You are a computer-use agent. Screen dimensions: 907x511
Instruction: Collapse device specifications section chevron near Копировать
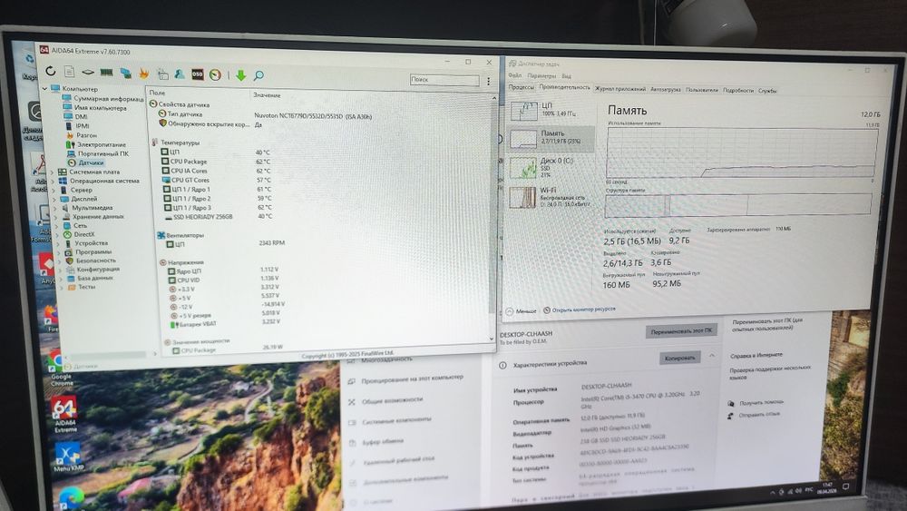(x=712, y=356)
